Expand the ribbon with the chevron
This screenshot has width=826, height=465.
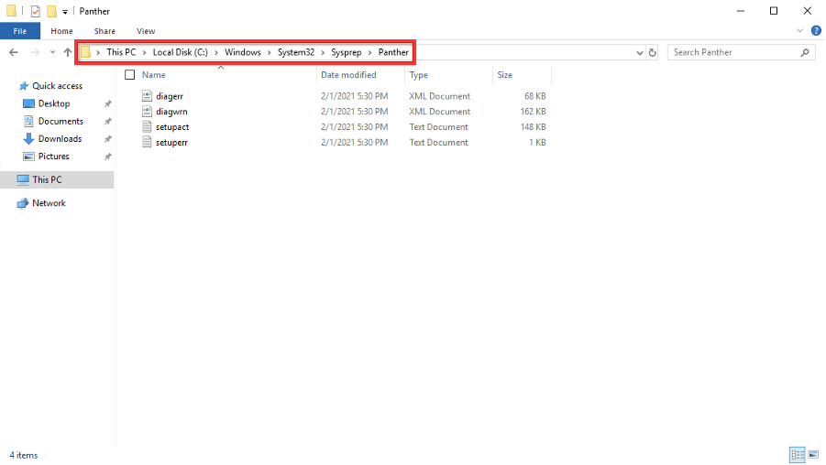point(799,31)
